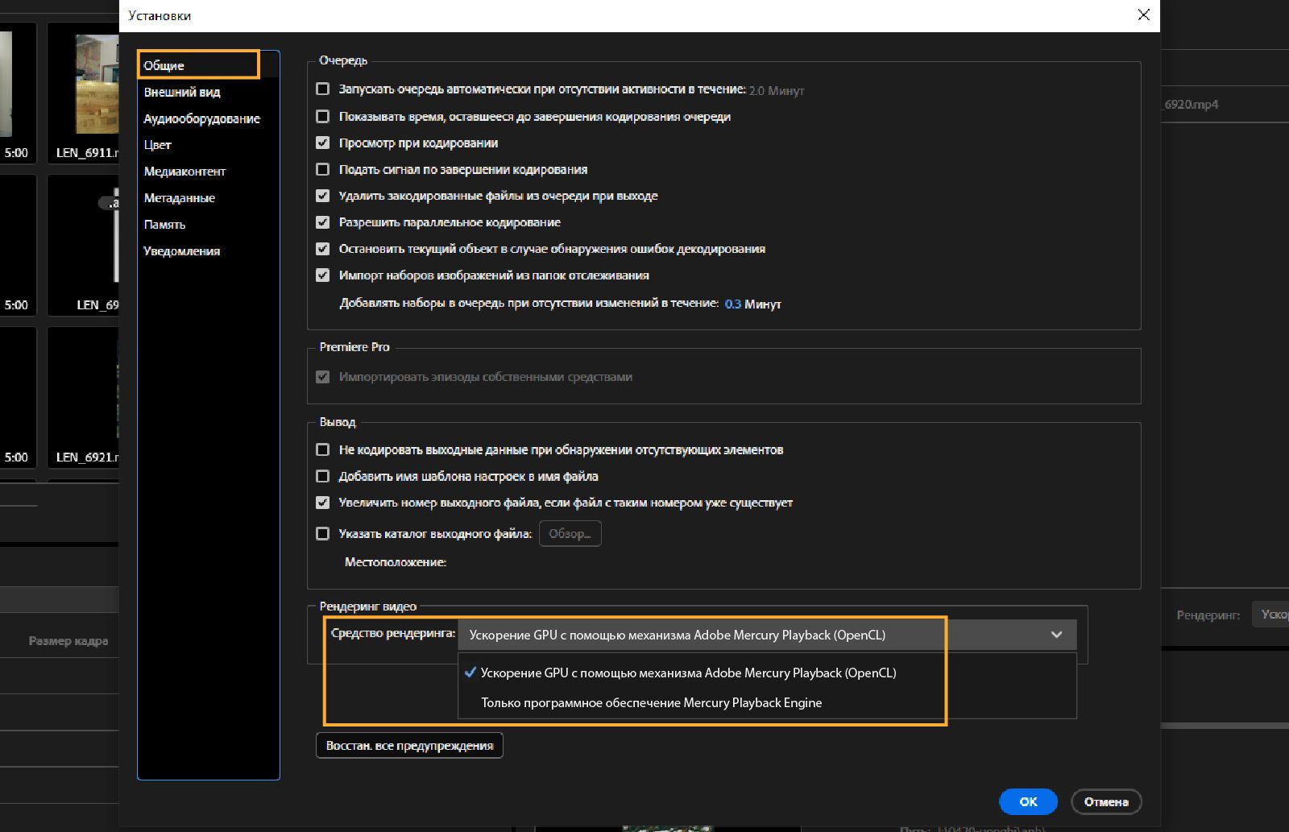
Task: Enable automatic queue start when idle checkbox
Action: [x=323, y=89]
